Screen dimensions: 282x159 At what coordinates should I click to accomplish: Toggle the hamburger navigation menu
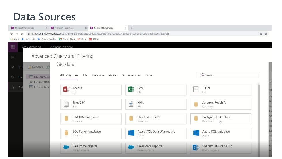click(13, 57)
